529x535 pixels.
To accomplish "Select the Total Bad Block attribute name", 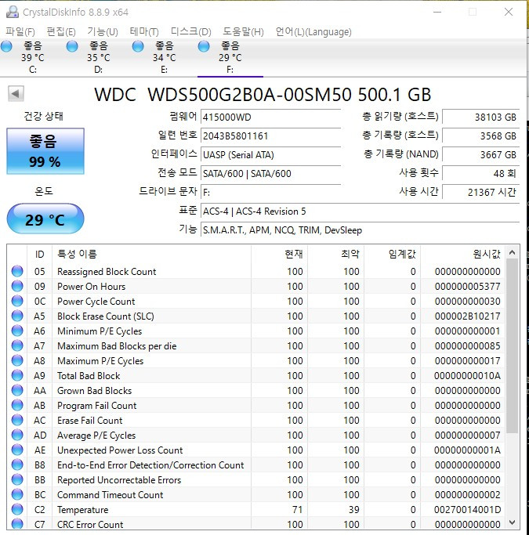I will (89, 376).
